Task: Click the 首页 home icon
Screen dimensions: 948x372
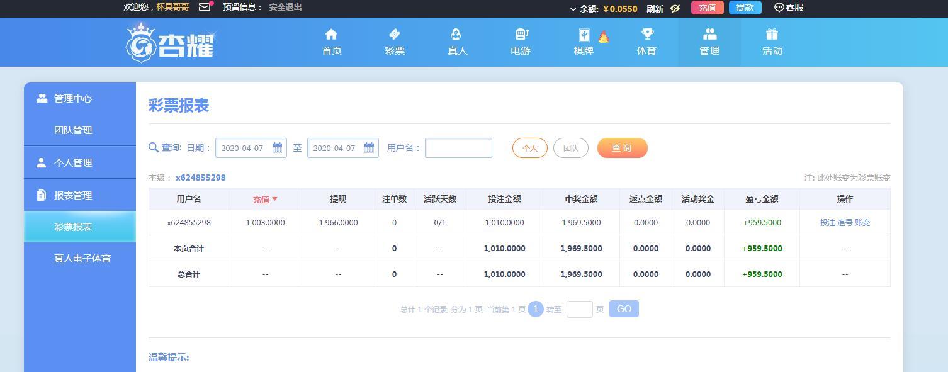Action: (x=331, y=34)
